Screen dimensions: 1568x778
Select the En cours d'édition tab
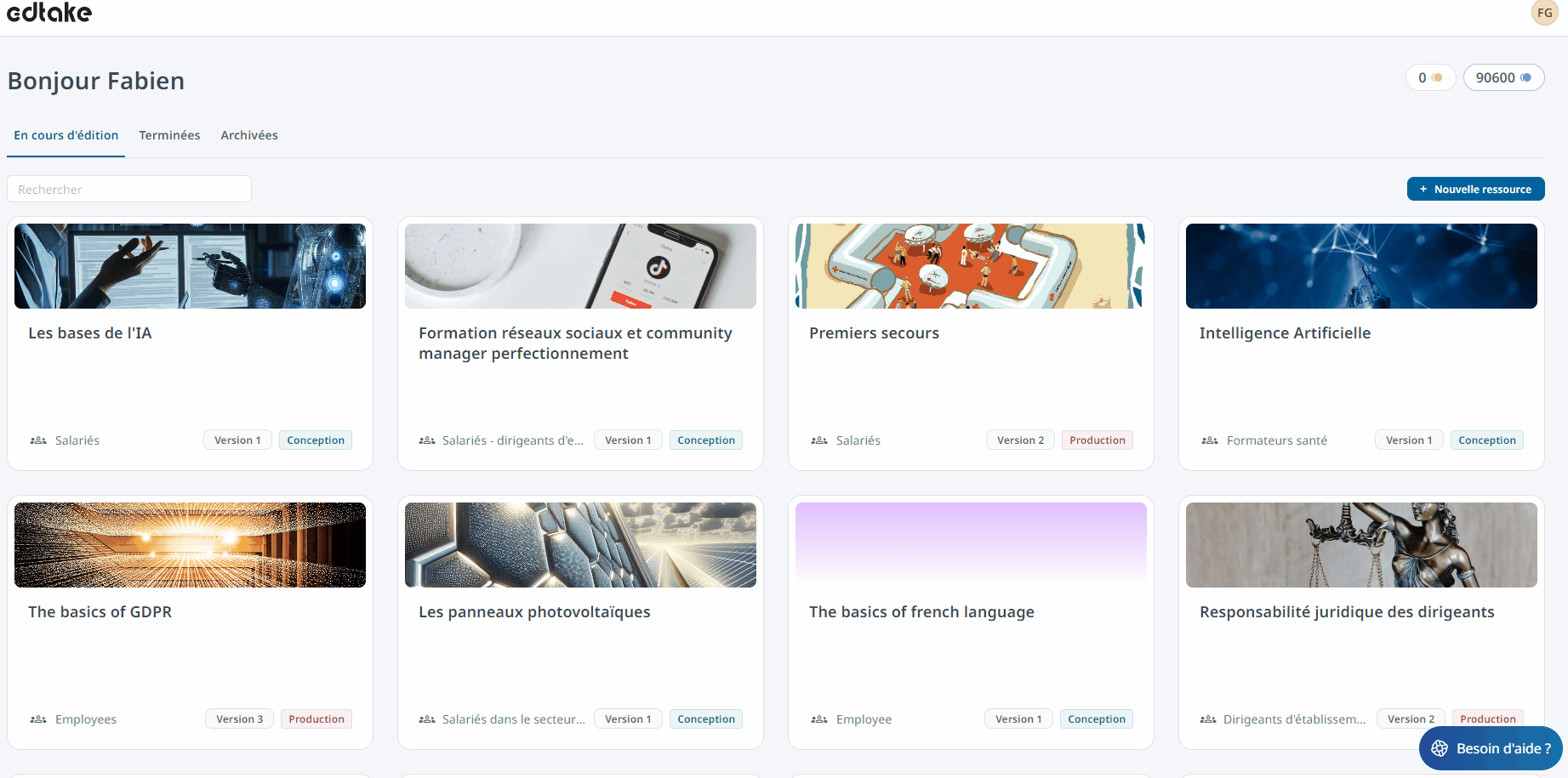point(66,135)
